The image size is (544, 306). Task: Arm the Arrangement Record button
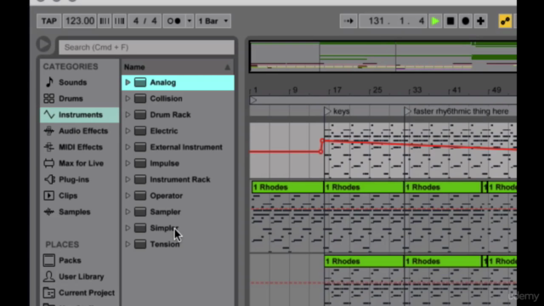click(x=466, y=21)
